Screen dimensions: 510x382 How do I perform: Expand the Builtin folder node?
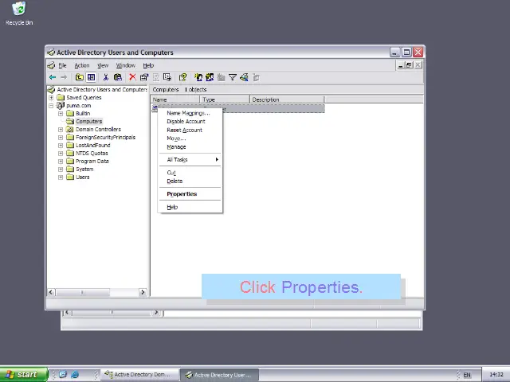tap(61, 113)
